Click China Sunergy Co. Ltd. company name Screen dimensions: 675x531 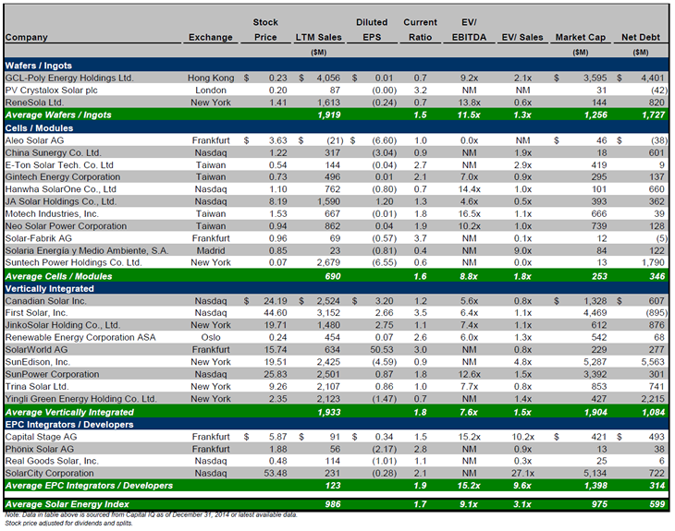click(x=54, y=152)
